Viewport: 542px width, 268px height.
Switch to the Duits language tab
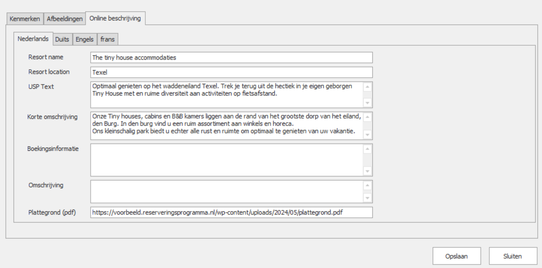[62, 39]
